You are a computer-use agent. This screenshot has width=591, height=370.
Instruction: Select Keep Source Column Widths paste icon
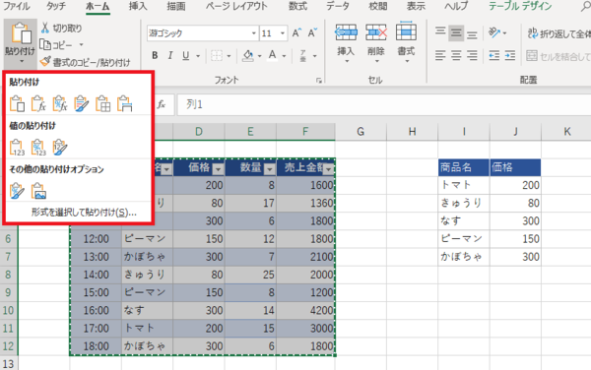click(x=124, y=104)
